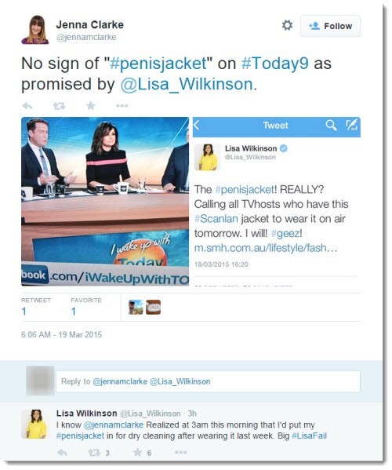View first retweeter avatar thumbnail

click(136, 308)
